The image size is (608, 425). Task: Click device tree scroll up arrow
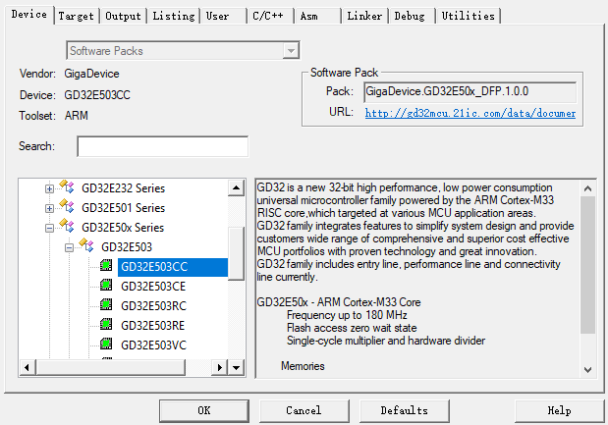coord(236,188)
